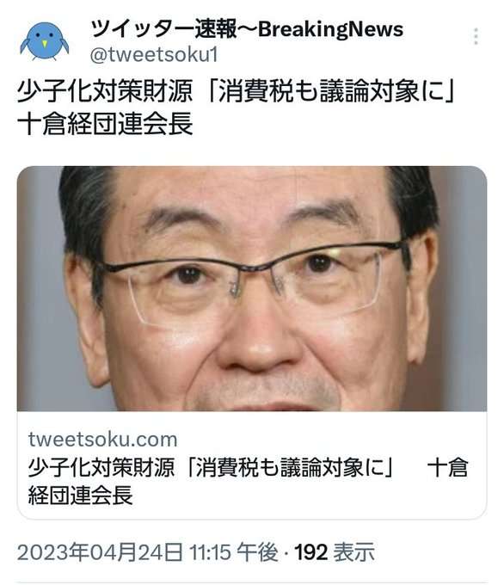Click the BreakingNews part of the account name
This screenshot has width=504, height=585.
pyautogui.click(x=330, y=29)
